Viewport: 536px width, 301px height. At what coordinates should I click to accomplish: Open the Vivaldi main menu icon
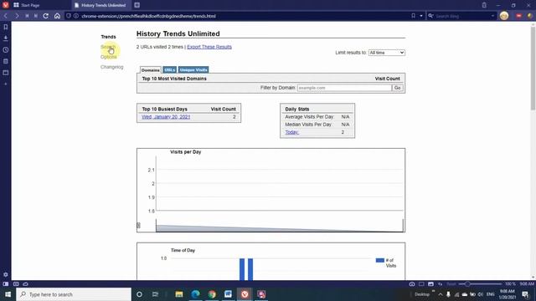click(x=6, y=5)
